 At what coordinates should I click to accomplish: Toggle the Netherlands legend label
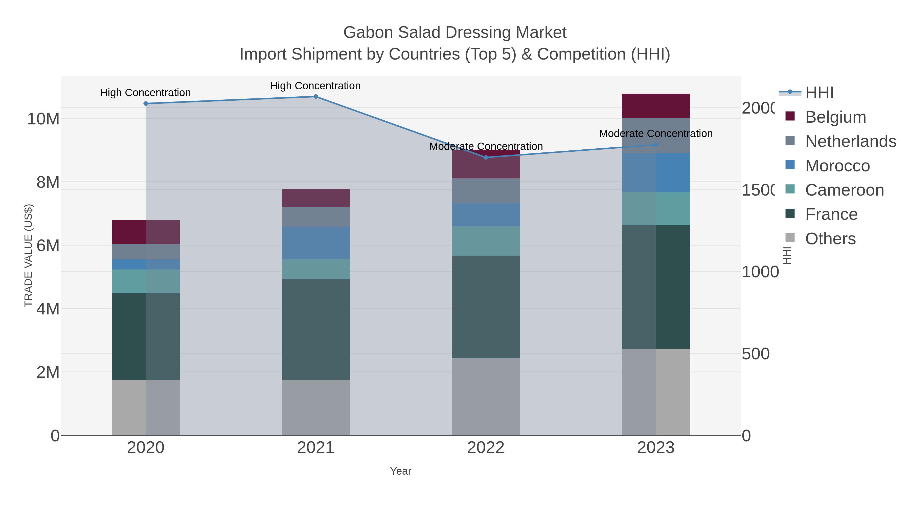coord(851,141)
